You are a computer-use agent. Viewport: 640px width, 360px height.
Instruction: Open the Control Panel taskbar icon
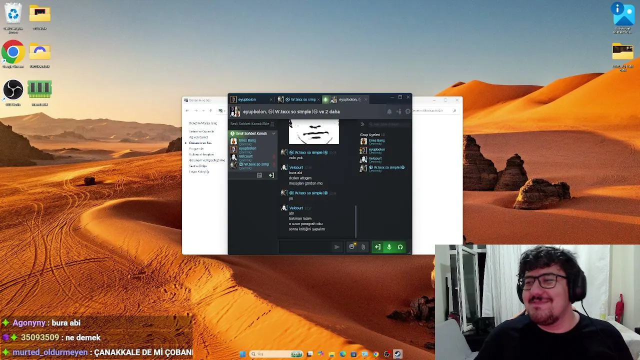click(364, 354)
